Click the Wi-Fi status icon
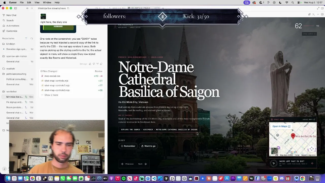 (x=287, y=3)
